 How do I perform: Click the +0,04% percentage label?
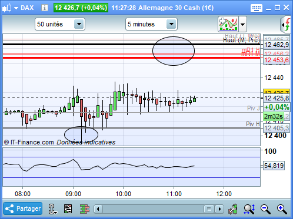[x=277, y=107]
